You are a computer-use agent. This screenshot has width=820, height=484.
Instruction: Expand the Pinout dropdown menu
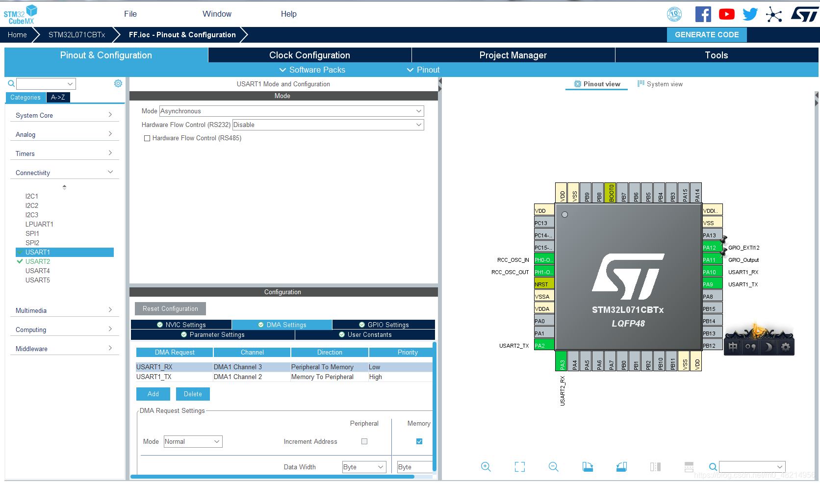click(x=423, y=70)
